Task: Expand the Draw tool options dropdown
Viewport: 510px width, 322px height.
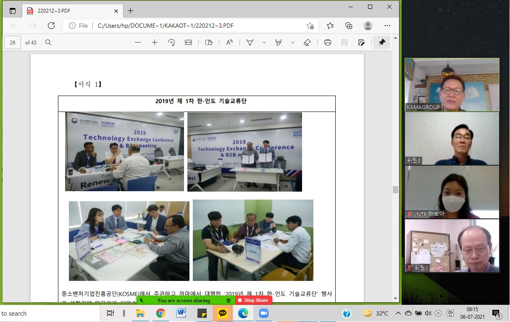Action: [x=264, y=42]
